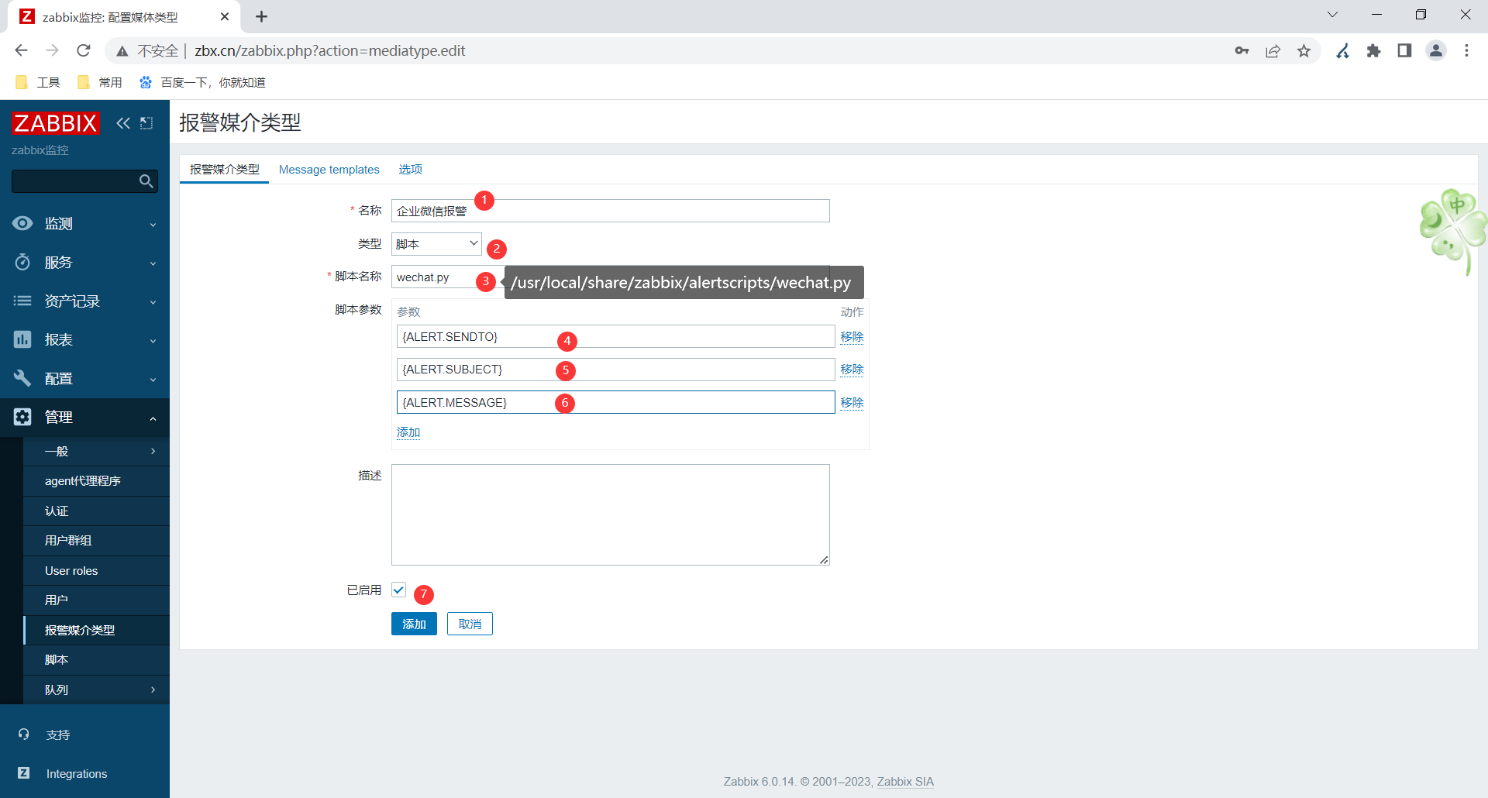The image size is (1488, 798).
Task: Open 脚本 in the sidebar
Action: pos(96,660)
